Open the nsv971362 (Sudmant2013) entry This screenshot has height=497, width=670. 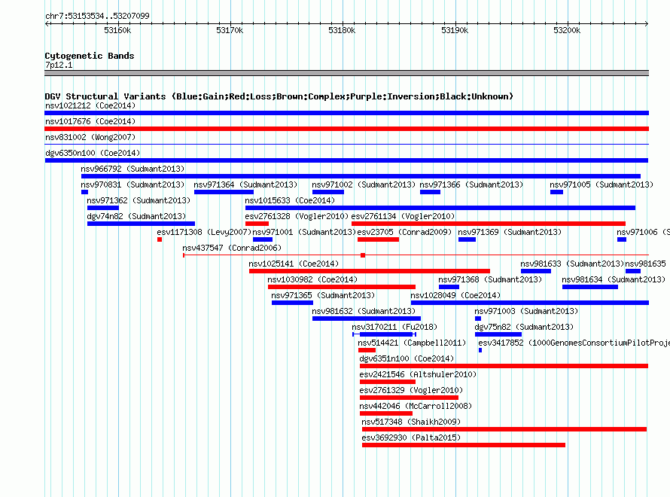139,200
